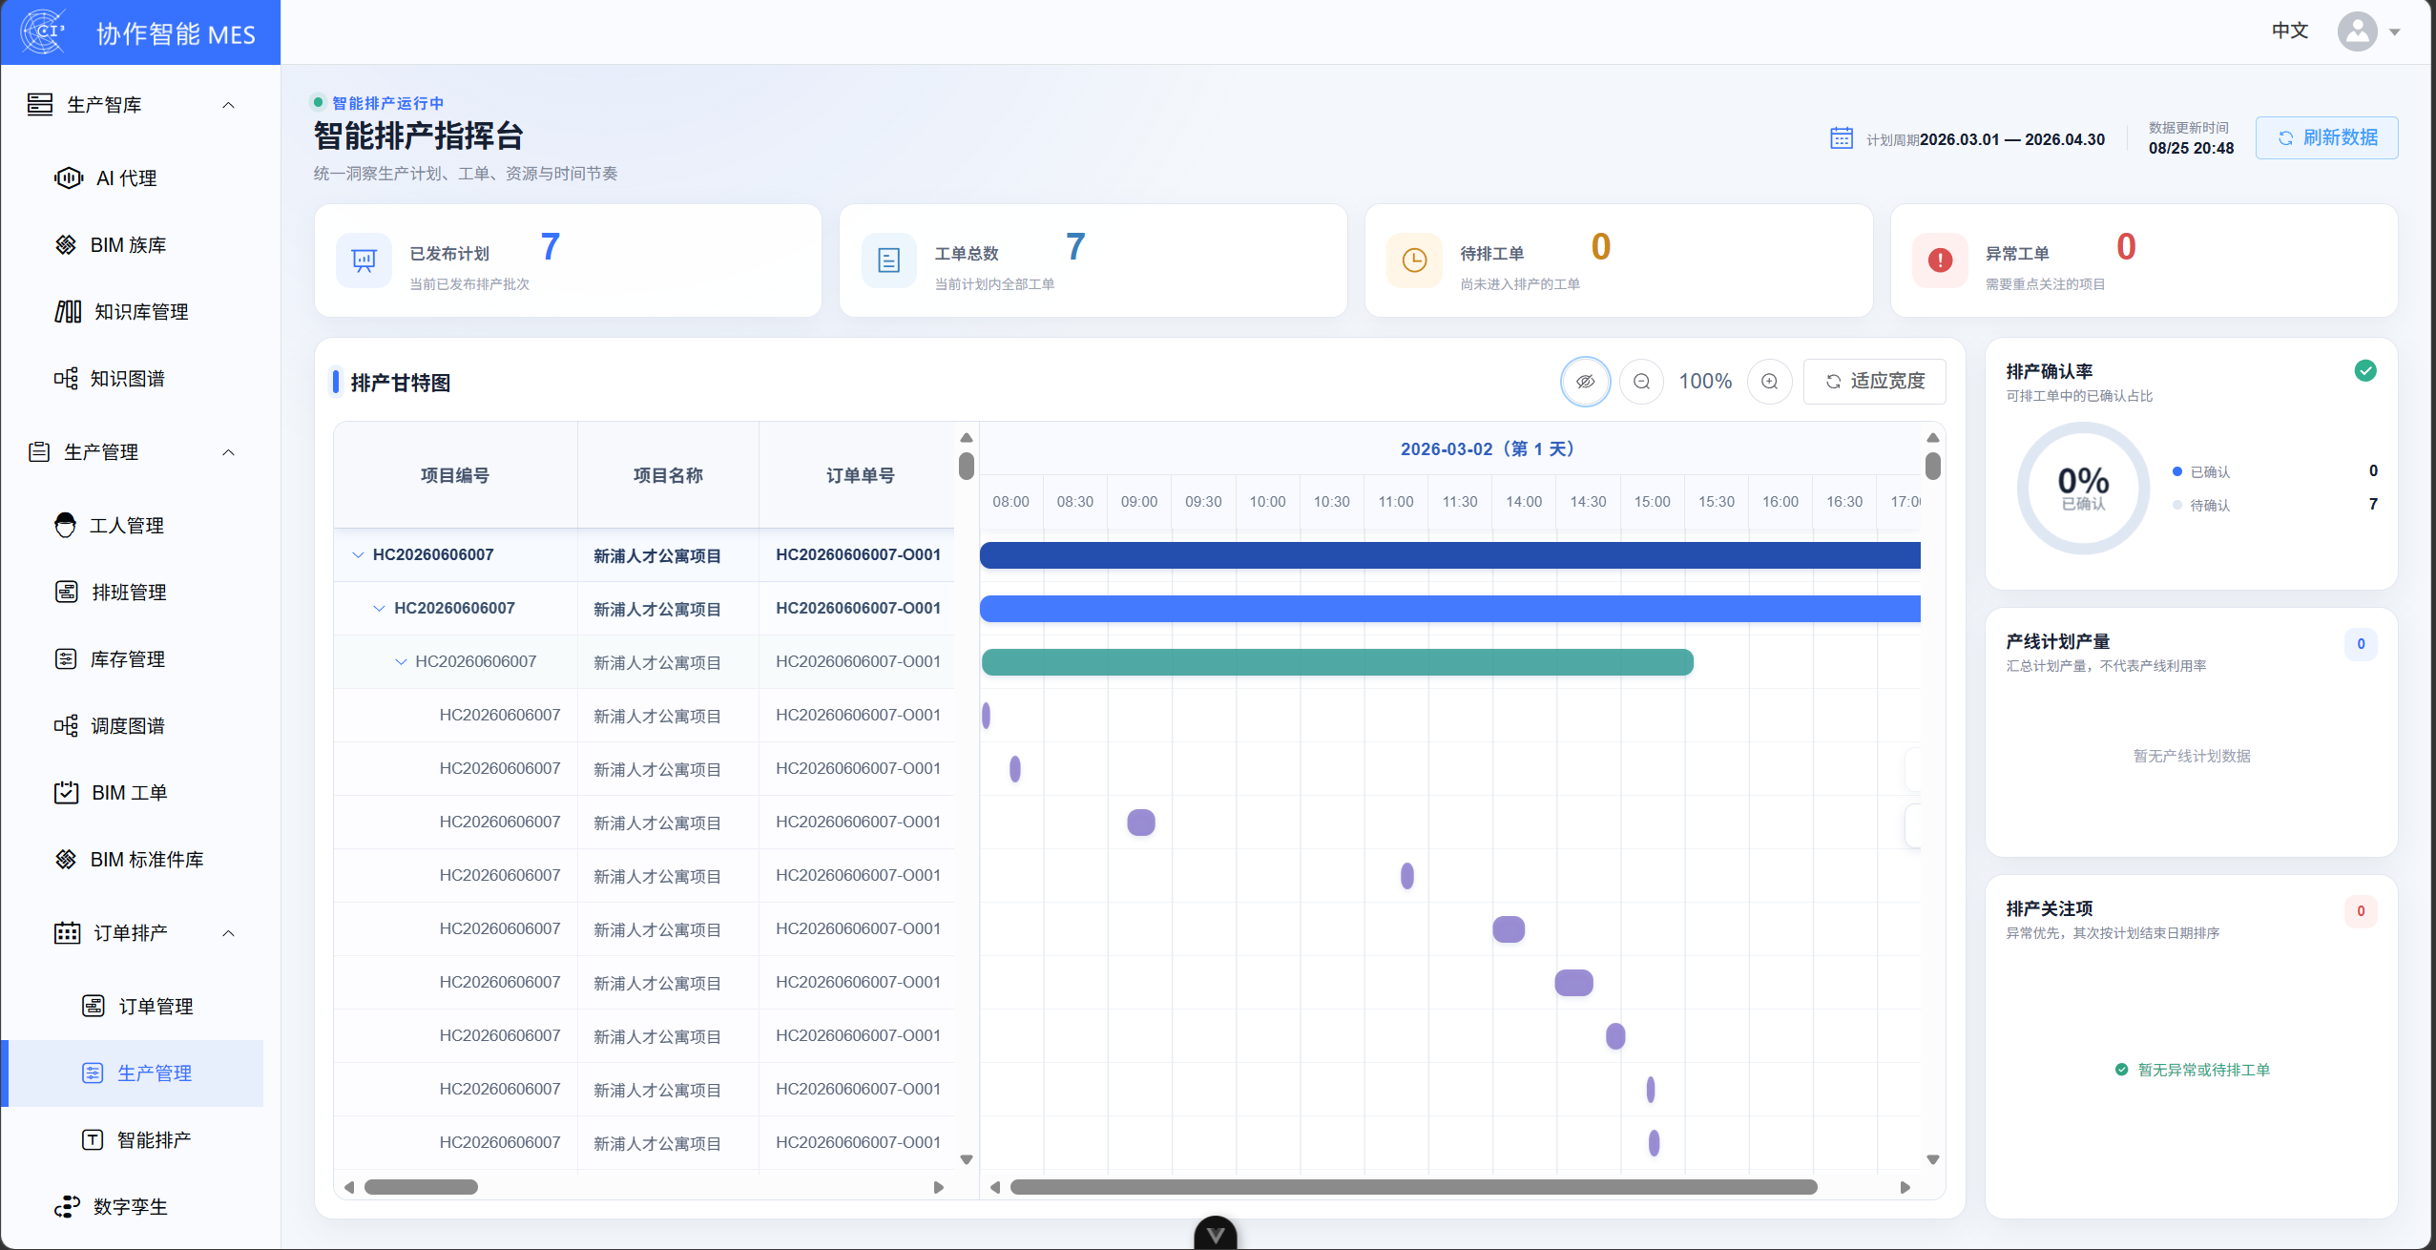Collapse the 订单排产 sidebar group
The width and height of the screenshot is (2436, 1250).
pyautogui.click(x=228, y=933)
